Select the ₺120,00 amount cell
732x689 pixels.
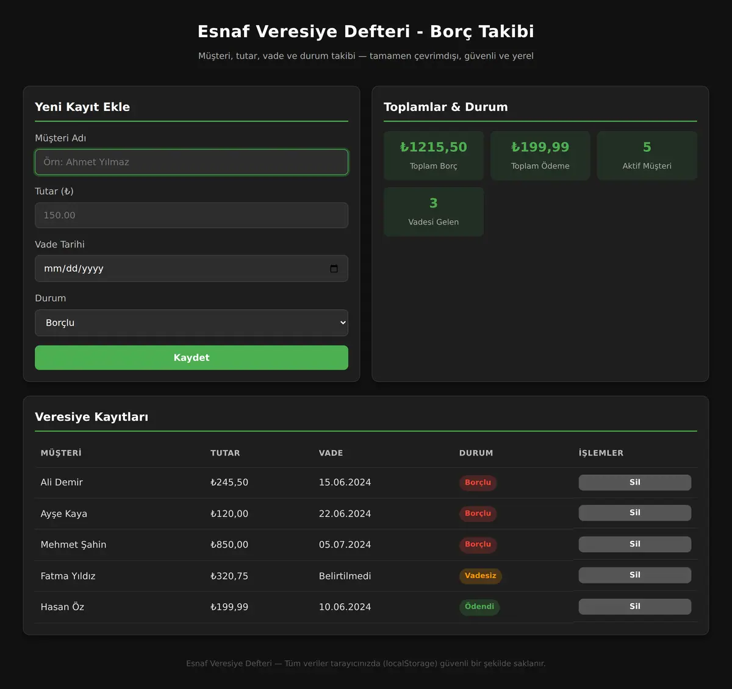point(229,514)
